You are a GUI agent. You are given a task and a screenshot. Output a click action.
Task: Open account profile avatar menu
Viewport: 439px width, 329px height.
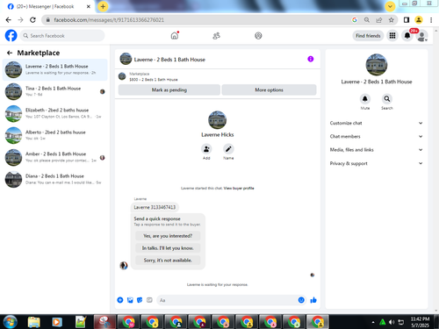click(421, 36)
